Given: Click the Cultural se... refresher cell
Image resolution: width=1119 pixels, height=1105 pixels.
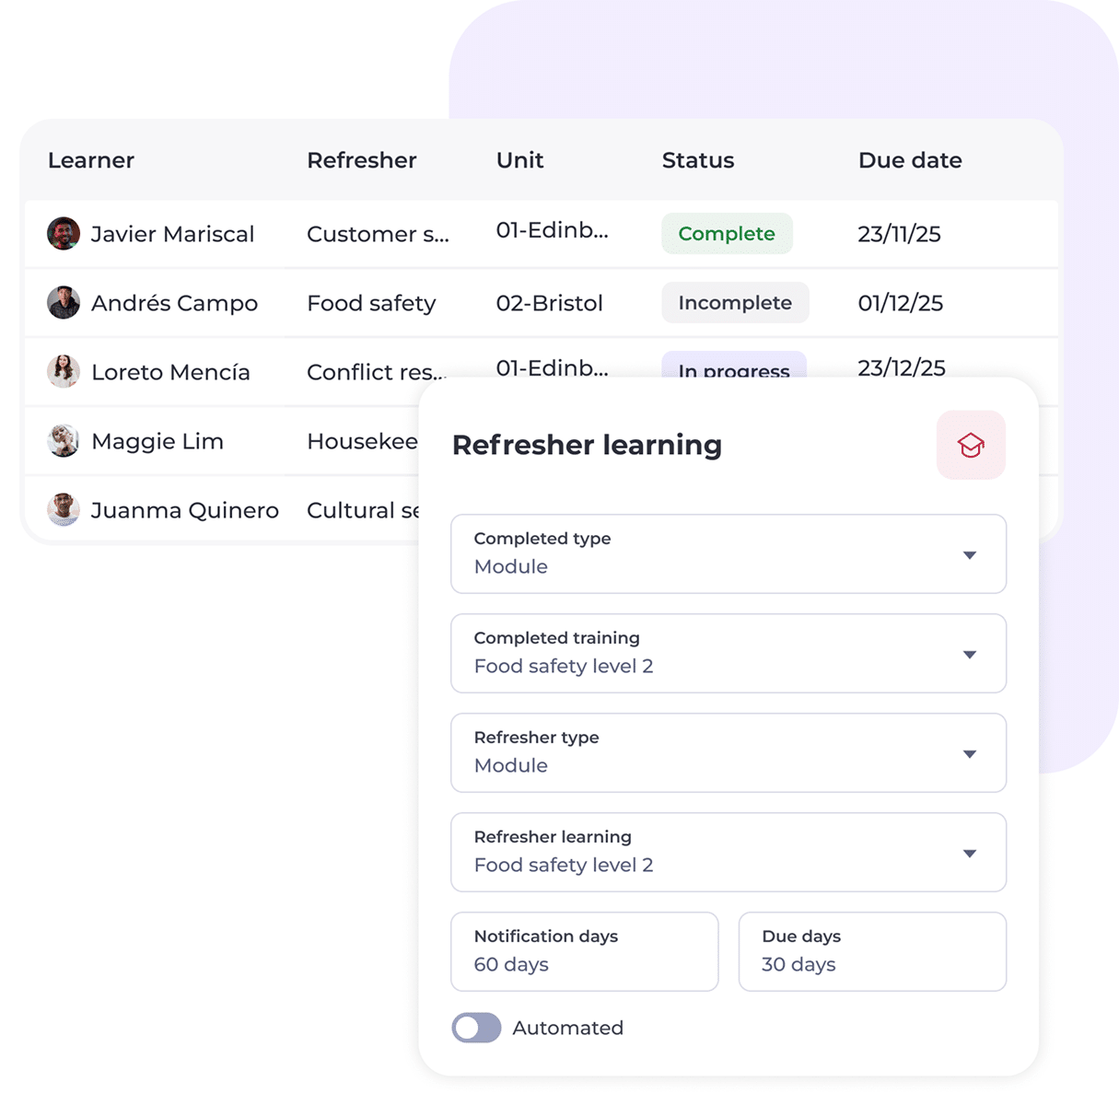Looking at the screenshot, I should coord(363,510).
